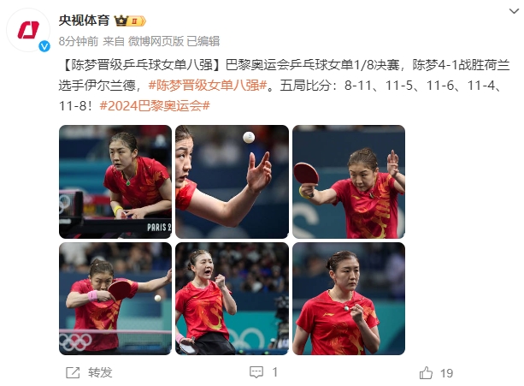This screenshot has height=386, width=524.
Task: Open the 央视体育 profile avatar
Action: pos(28,31)
